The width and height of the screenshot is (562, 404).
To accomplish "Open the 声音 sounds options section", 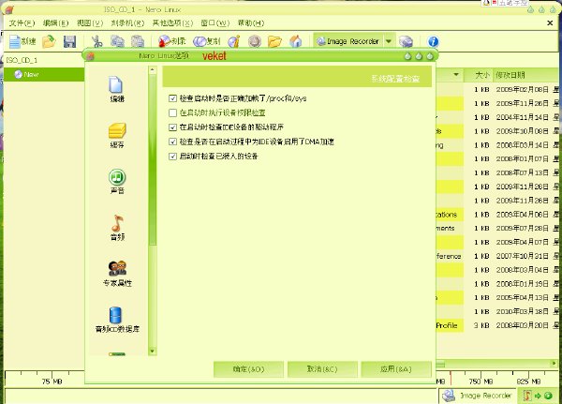I will [117, 182].
